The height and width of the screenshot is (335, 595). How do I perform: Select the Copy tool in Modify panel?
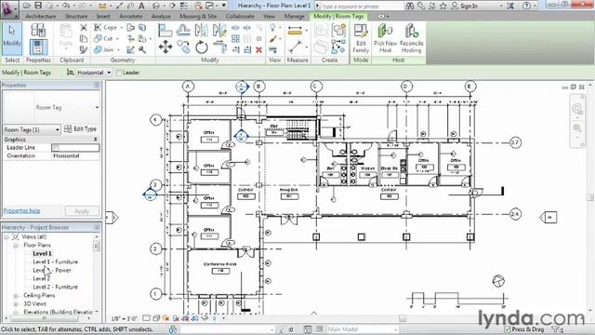click(183, 47)
